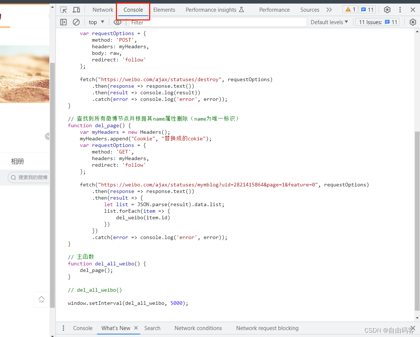
Task: Click the sand beach cover image
Action: coord(24,74)
